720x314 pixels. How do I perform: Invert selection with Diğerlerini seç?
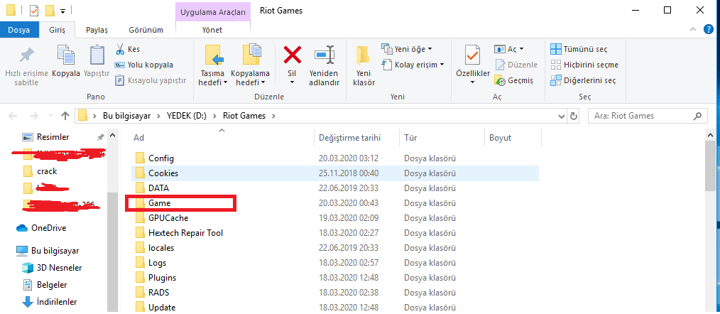[x=583, y=80]
